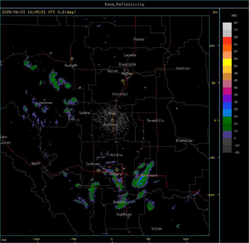Image resolution: width=249 pixels, height=243 pixels.
Task: Click the yellow diamond marker above RockyMH
Action: pos(72,59)
